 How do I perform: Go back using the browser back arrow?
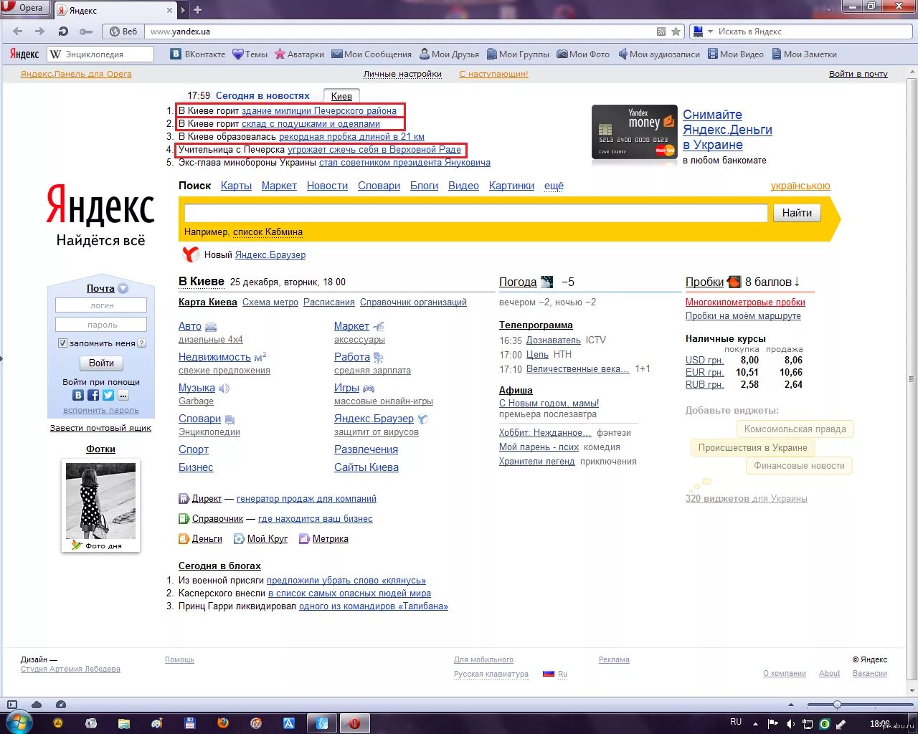18,32
